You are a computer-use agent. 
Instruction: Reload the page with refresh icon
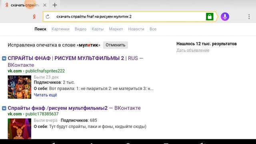48,16
